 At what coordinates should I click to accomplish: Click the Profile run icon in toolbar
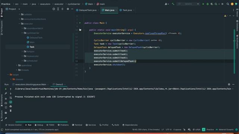216,4
